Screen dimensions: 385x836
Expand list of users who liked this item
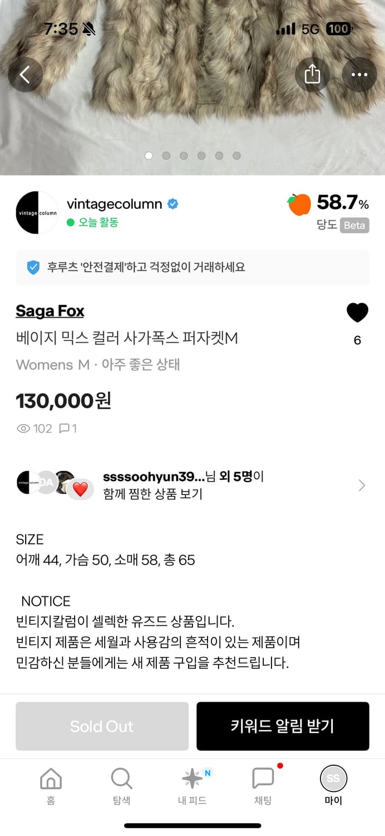click(361, 484)
